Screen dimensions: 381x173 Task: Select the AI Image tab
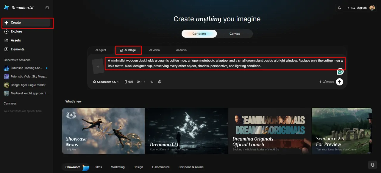point(128,50)
